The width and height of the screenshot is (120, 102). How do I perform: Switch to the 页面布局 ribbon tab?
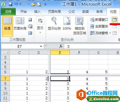point(55,11)
